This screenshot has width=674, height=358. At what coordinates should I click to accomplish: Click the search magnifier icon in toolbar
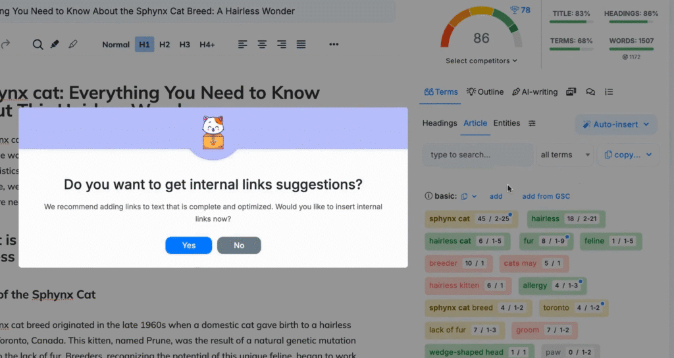(38, 44)
